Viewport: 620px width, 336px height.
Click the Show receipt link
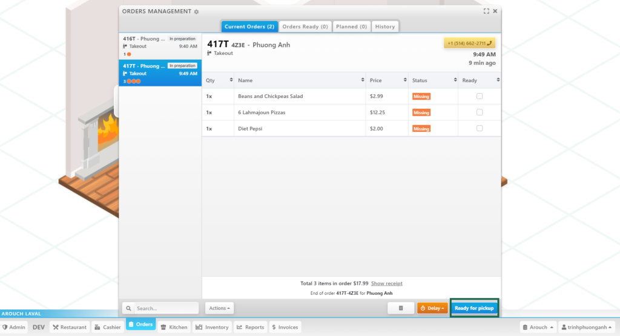pos(386,283)
